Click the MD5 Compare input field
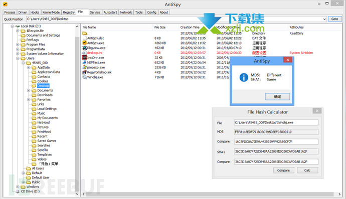 276,141
